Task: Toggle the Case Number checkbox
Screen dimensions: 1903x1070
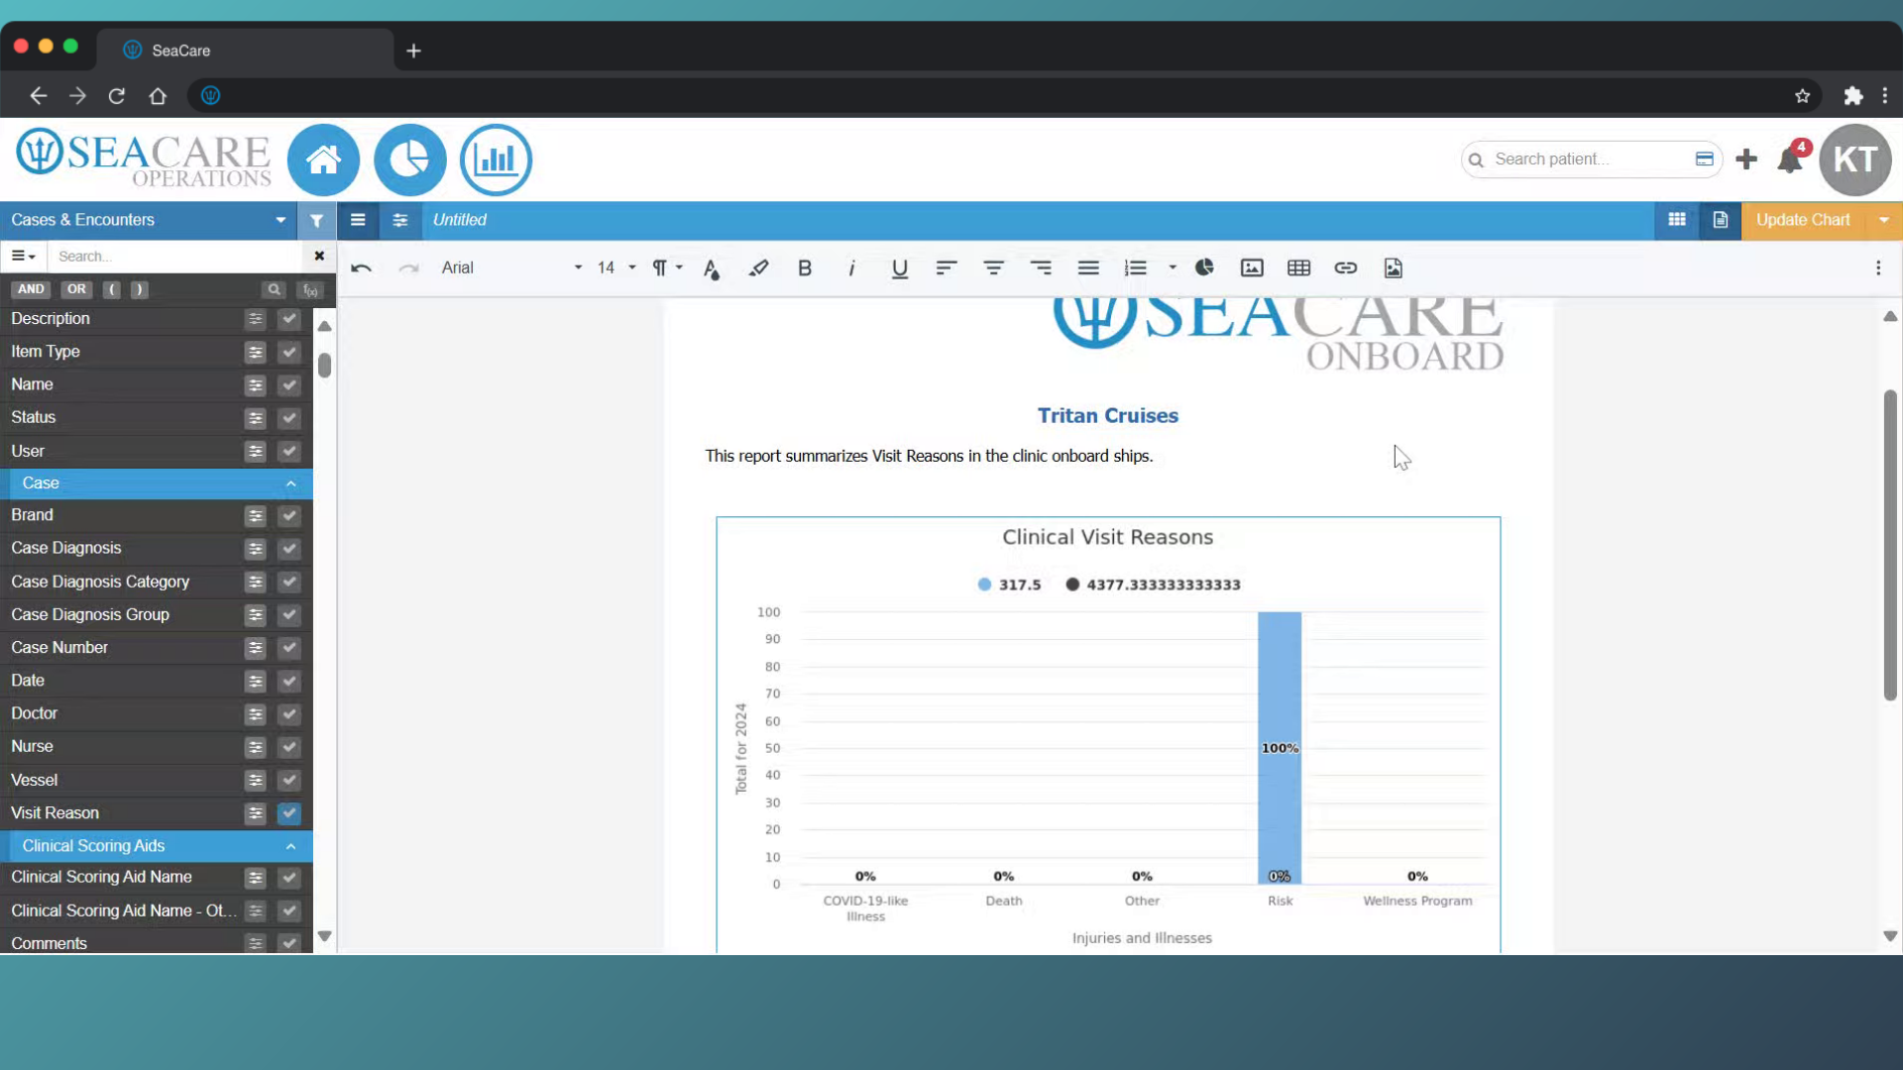Action: (289, 648)
